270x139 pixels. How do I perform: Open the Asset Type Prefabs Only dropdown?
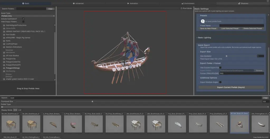coord(28,16)
